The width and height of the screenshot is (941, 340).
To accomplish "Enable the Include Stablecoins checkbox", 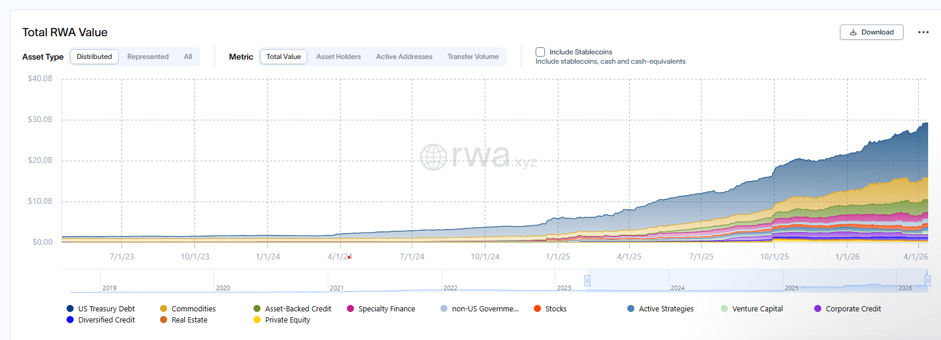I will [x=540, y=52].
